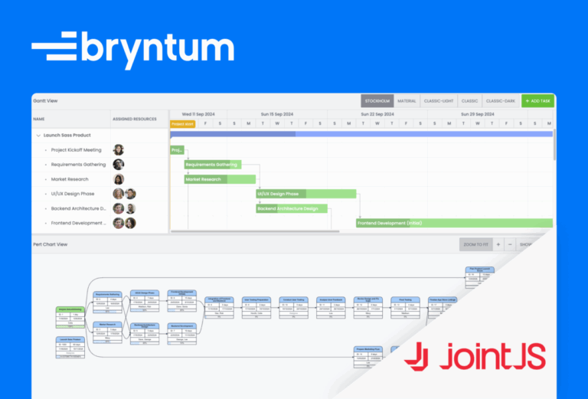Click the UI/UX Design Phase Pert node
Viewport: 588px width, 399px height.
click(x=145, y=301)
